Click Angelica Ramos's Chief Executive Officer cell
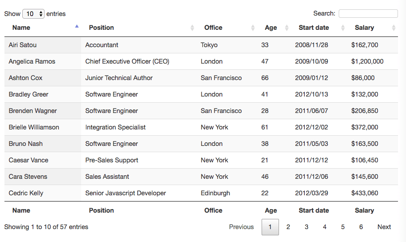This screenshot has width=406, height=242. [x=127, y=61]
